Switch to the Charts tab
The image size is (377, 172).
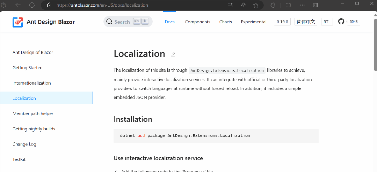pyautogui.click(x=225, y=22)
